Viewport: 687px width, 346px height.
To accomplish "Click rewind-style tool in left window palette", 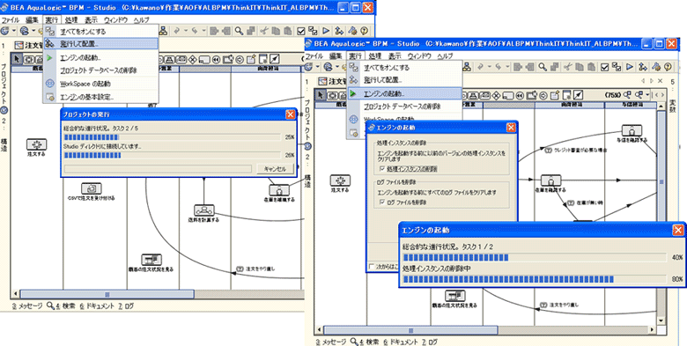I will pyautogui.click(x=216, y=59).
